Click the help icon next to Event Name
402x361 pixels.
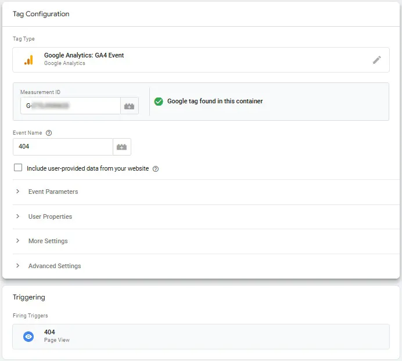(49, 133)
